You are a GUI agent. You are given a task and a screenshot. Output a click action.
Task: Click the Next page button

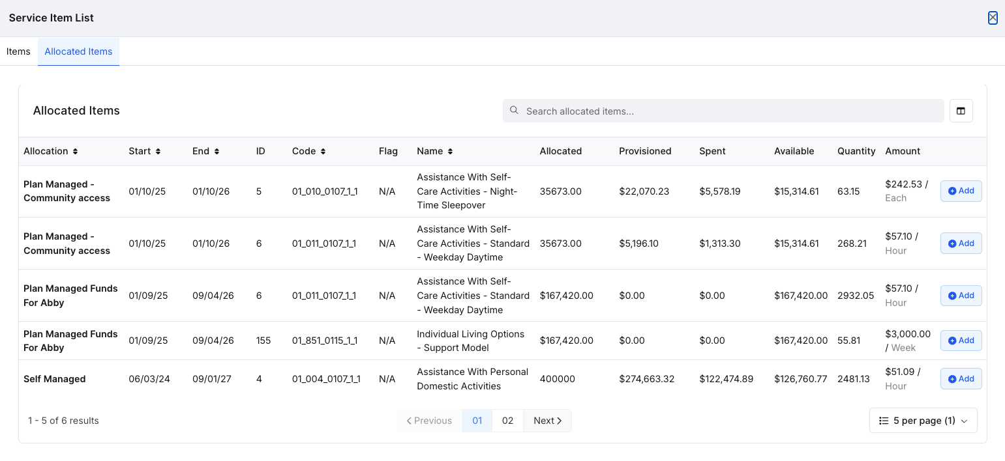point(547,421)
